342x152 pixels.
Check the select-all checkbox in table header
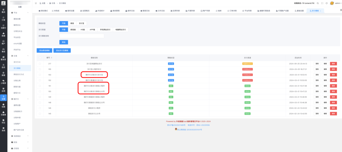40,57
